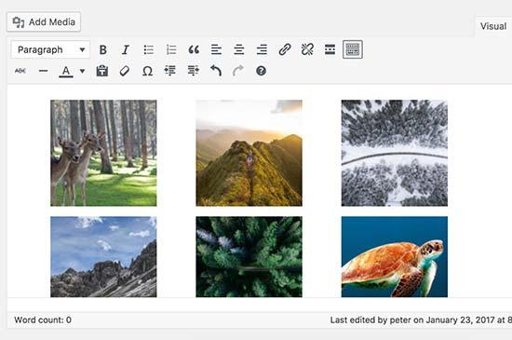Apply blockquote formatting
512x340 pixels.
[x=194, y=49]
